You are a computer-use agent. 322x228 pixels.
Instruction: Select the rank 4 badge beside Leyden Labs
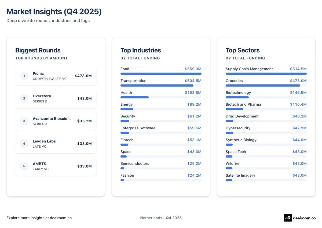pos(24,144)
